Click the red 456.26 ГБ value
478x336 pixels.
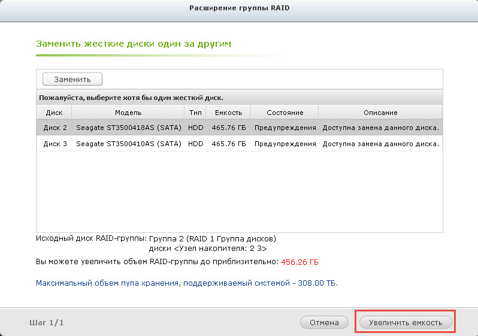pos(299,262)
